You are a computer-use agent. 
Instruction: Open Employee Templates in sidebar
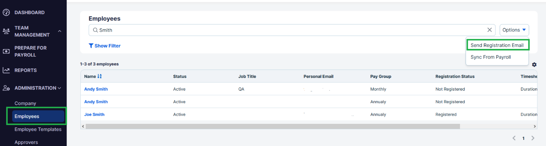pos(38,129)
